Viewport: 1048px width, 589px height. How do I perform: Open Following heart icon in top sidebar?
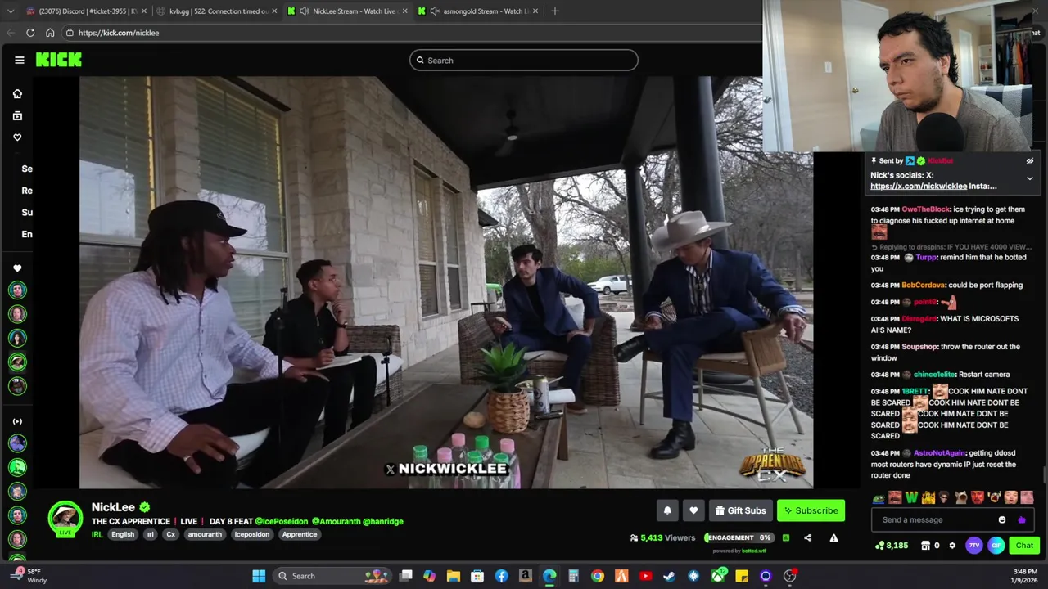coord(17,137)
